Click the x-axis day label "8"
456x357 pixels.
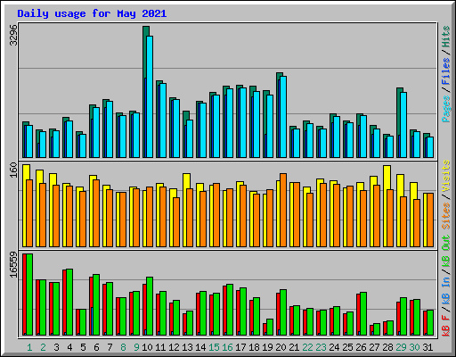[123, 347]
